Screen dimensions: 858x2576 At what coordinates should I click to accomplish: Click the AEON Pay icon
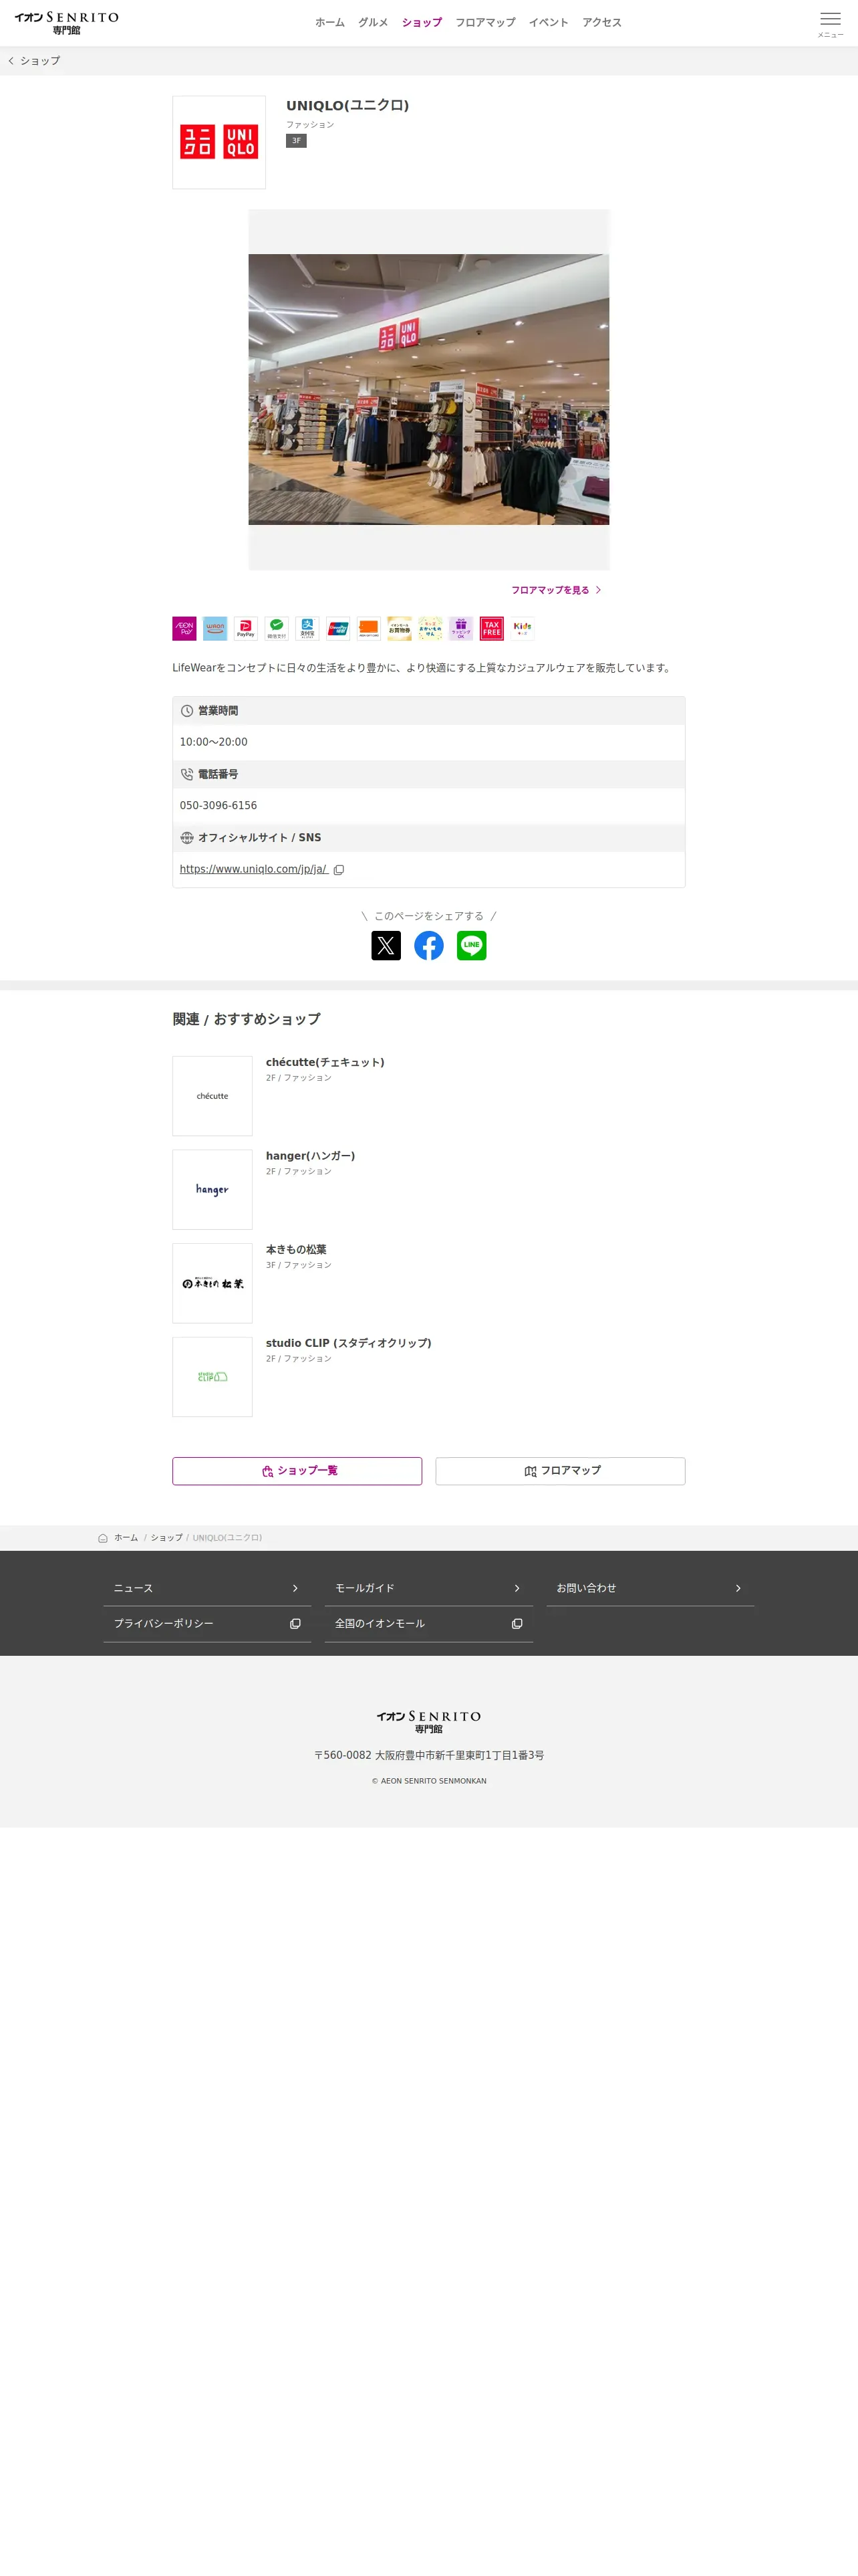pyautogui.click(x=185, y=628)
